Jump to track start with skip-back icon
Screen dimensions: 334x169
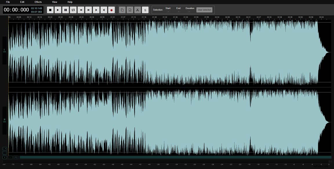point(96,10)
